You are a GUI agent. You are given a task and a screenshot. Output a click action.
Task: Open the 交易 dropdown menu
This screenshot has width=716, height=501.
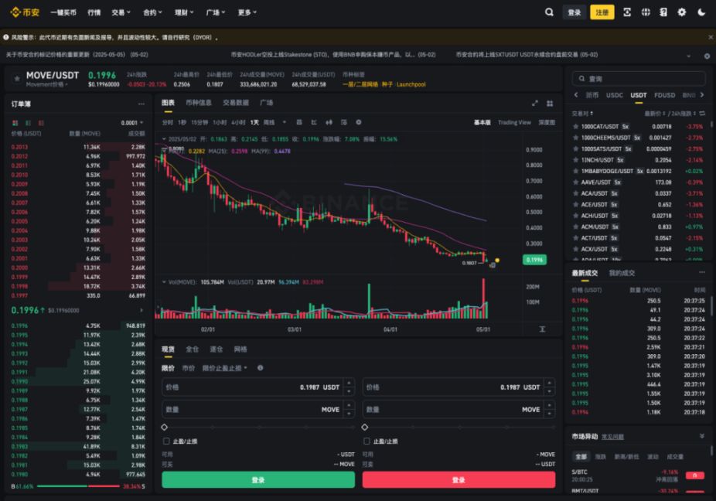tap(121, 12)
